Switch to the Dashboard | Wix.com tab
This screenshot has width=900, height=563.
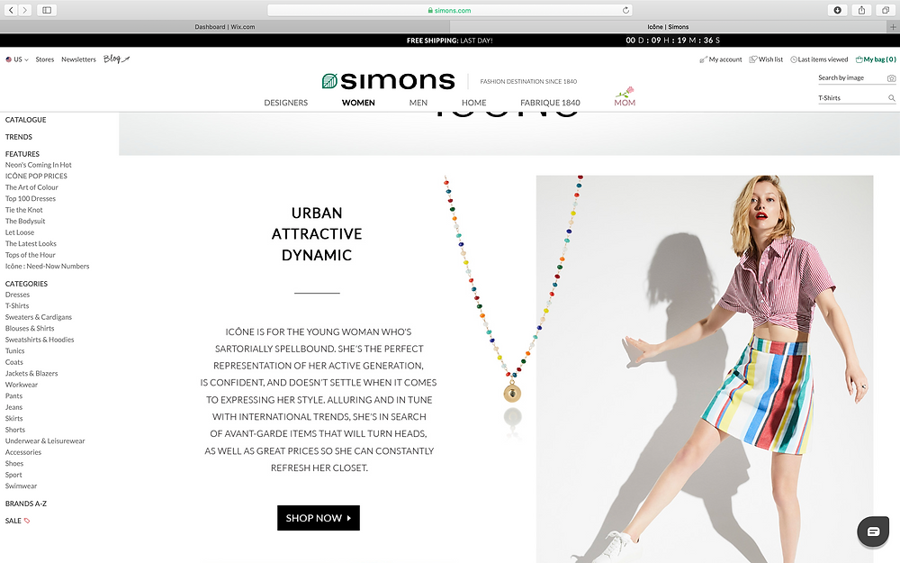click(224, 26)
